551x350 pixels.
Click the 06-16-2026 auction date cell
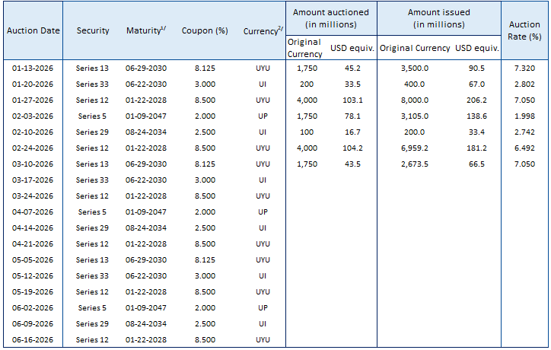point(33,339)
